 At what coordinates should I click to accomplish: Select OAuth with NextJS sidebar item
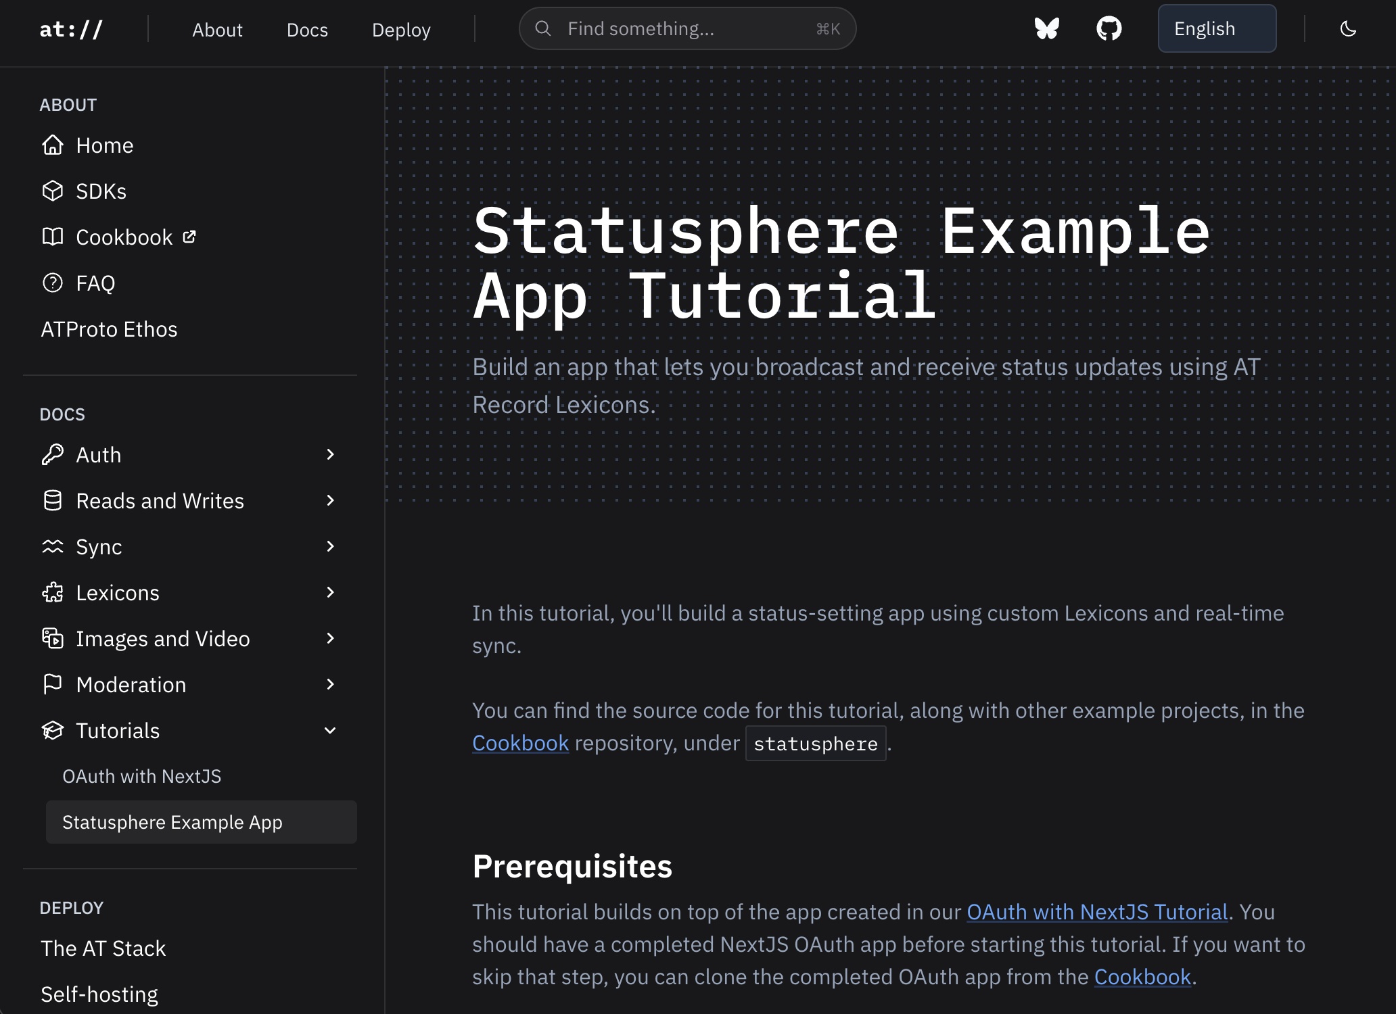142,776
